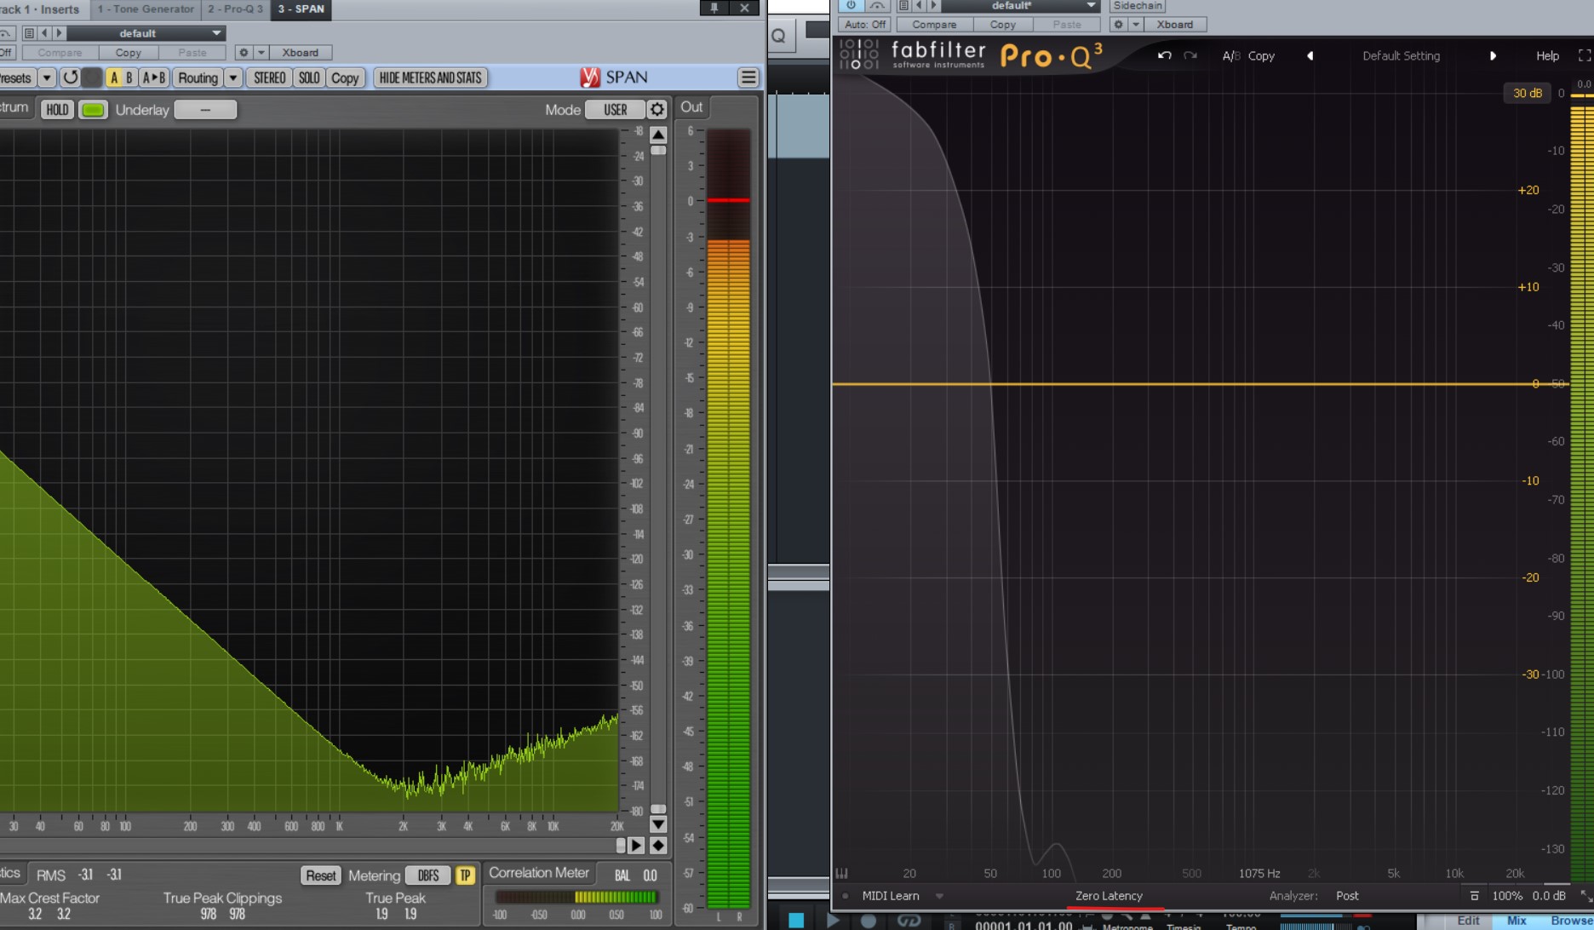Click Routing button in SPAN
Screen dimensions: 1594x930
coord(198,77)
